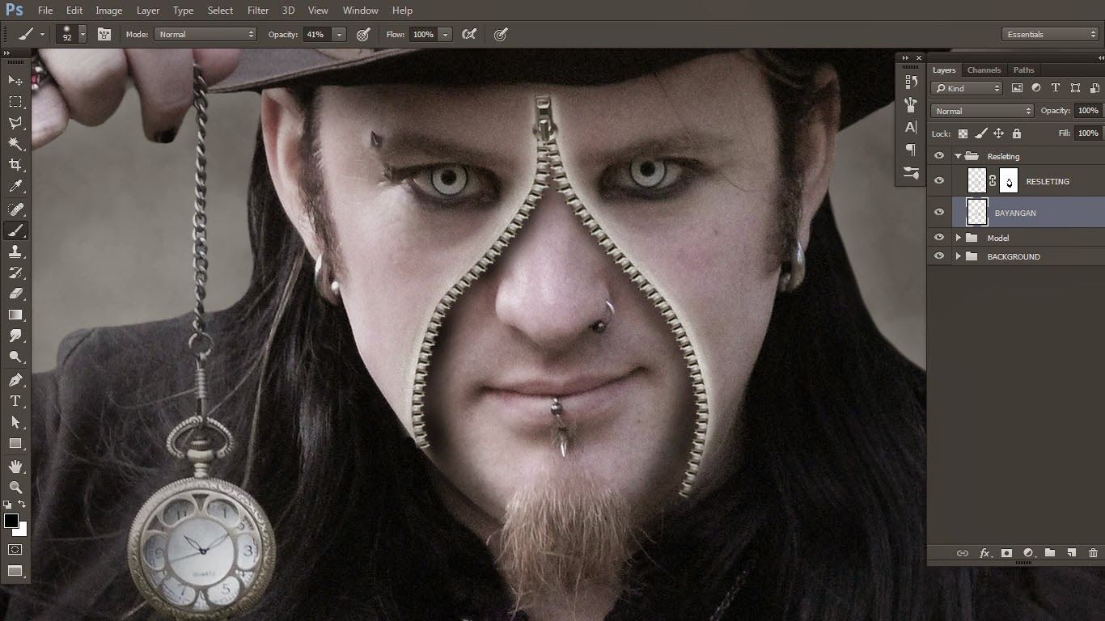Delete the selected layer
Image resolution: width=1105 pixels, height=621 pixels.
(x=1093, y=553)
